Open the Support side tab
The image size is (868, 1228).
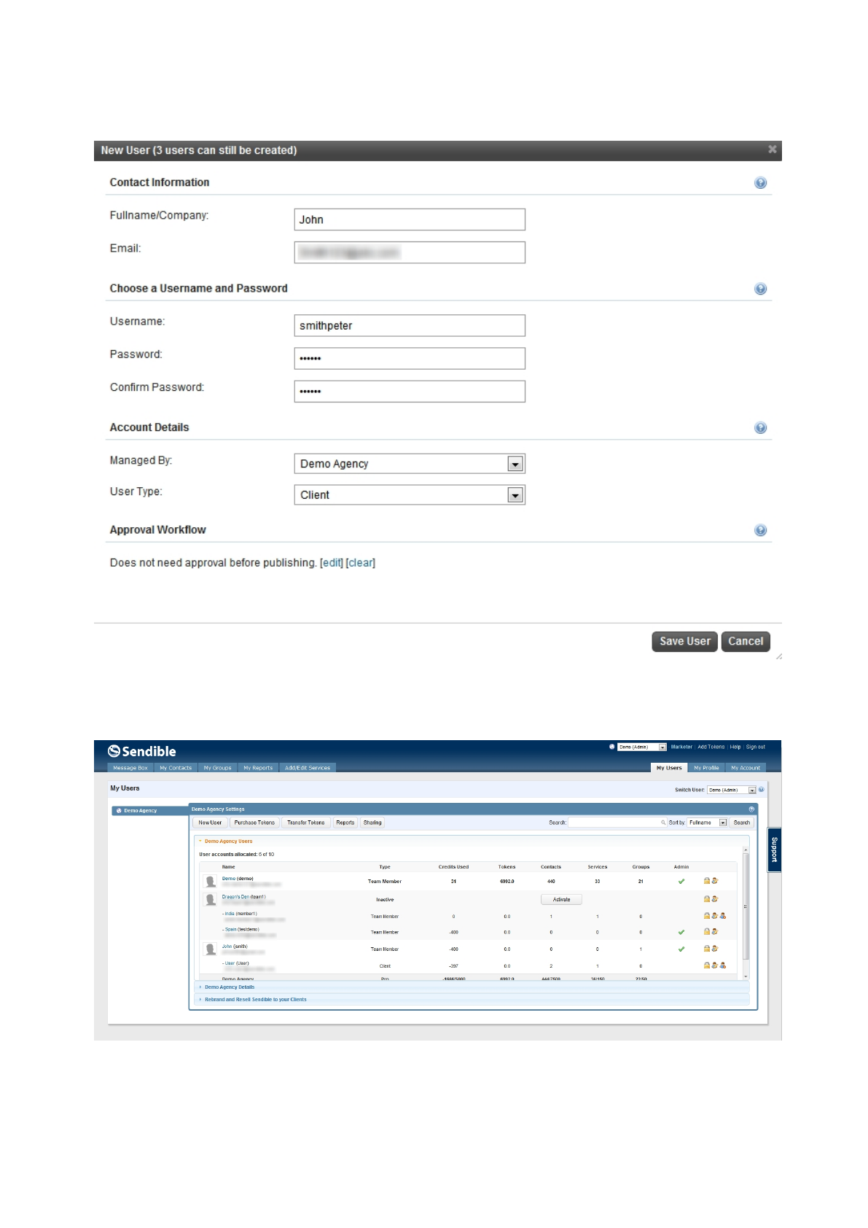pyautogui.click(x=775, y=850)
